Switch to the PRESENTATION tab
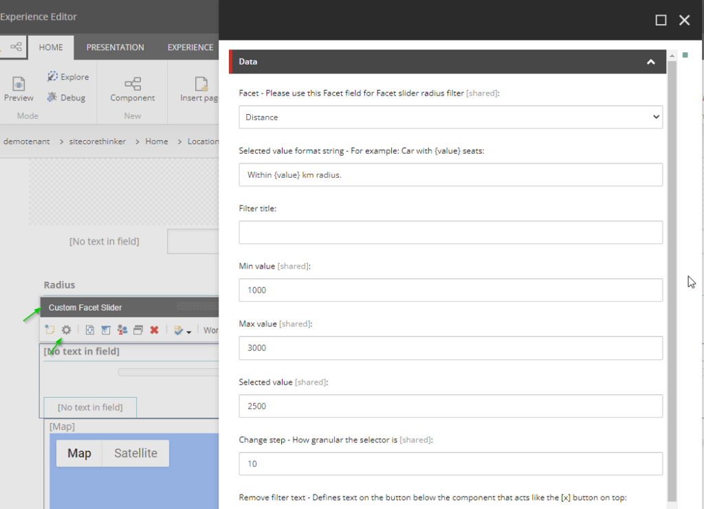This screenshot has width=704, height=509. 115,47
